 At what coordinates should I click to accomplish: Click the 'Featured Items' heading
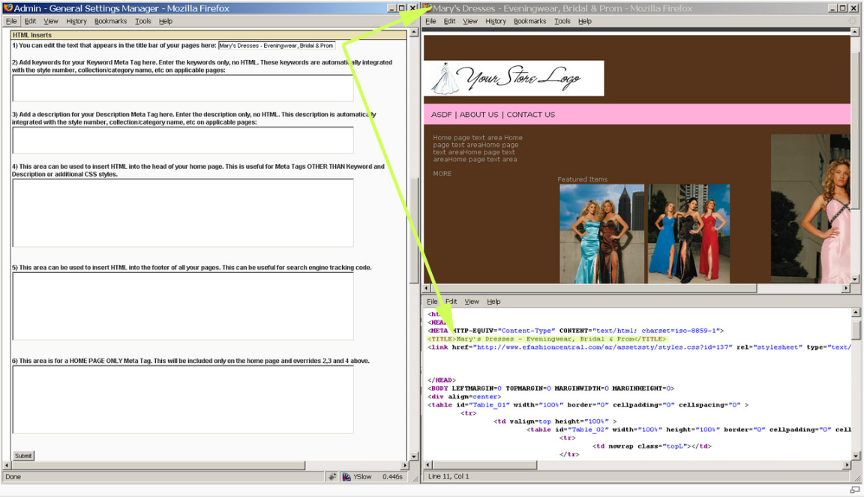click(583, 179)
